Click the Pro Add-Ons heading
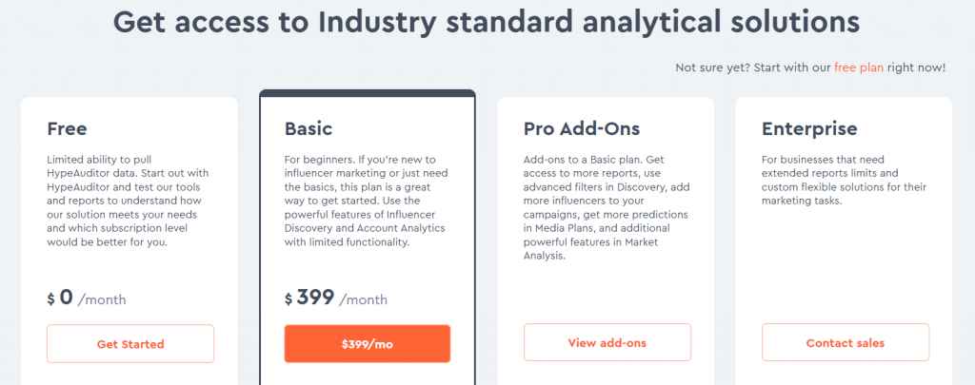 click(x=582, y=127)
